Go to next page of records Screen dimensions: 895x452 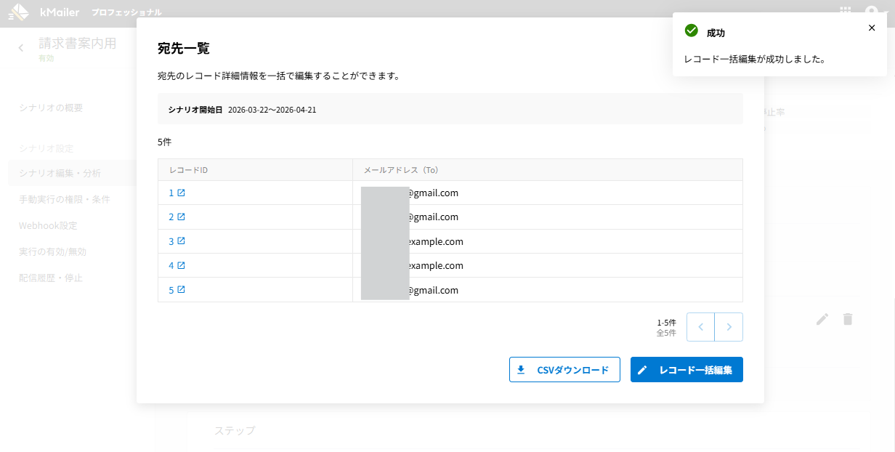729,327
